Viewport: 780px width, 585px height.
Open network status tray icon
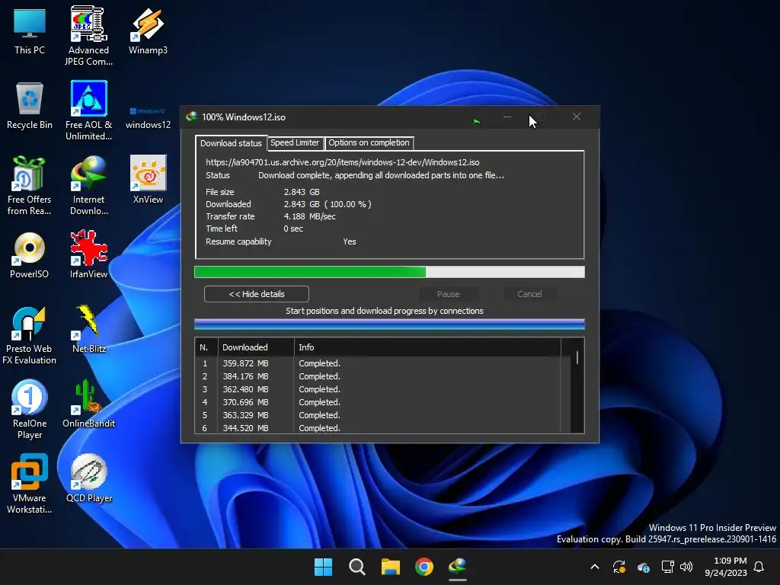(x=667, y=567)
